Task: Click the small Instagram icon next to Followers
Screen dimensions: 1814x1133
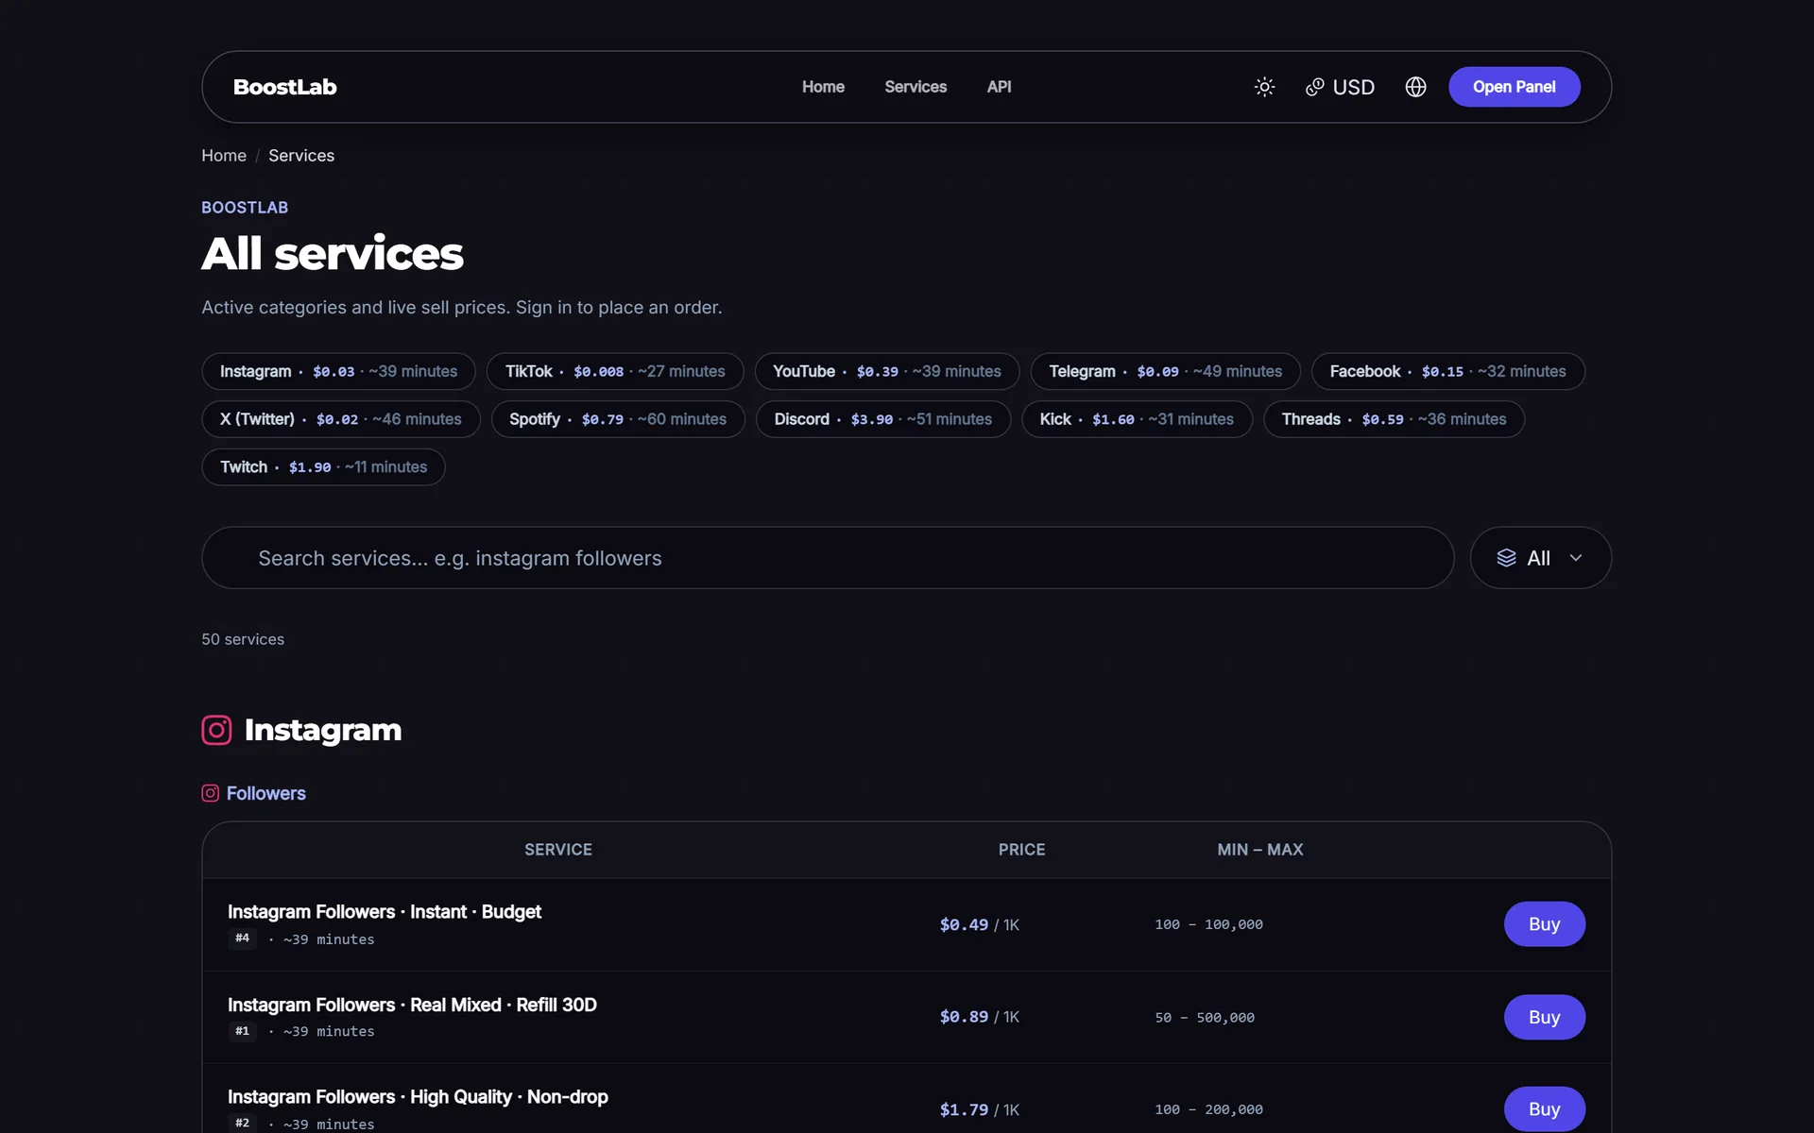Action: click(x=210, y=793)
